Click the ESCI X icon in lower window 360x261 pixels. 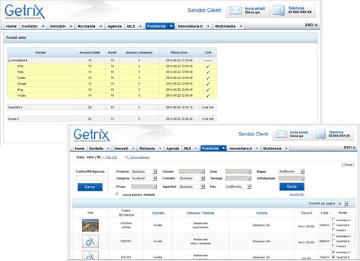pos(354,147)
